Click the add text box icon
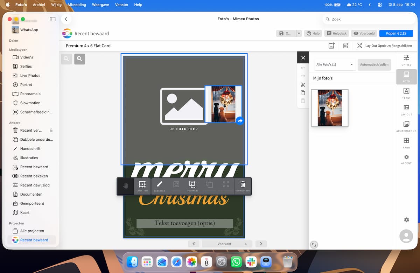420x273 pixels. tap(345, 46)
